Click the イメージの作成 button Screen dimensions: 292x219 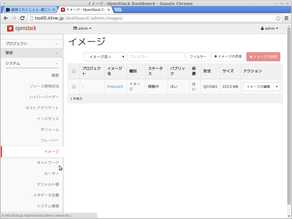click(x=228, y=56)
